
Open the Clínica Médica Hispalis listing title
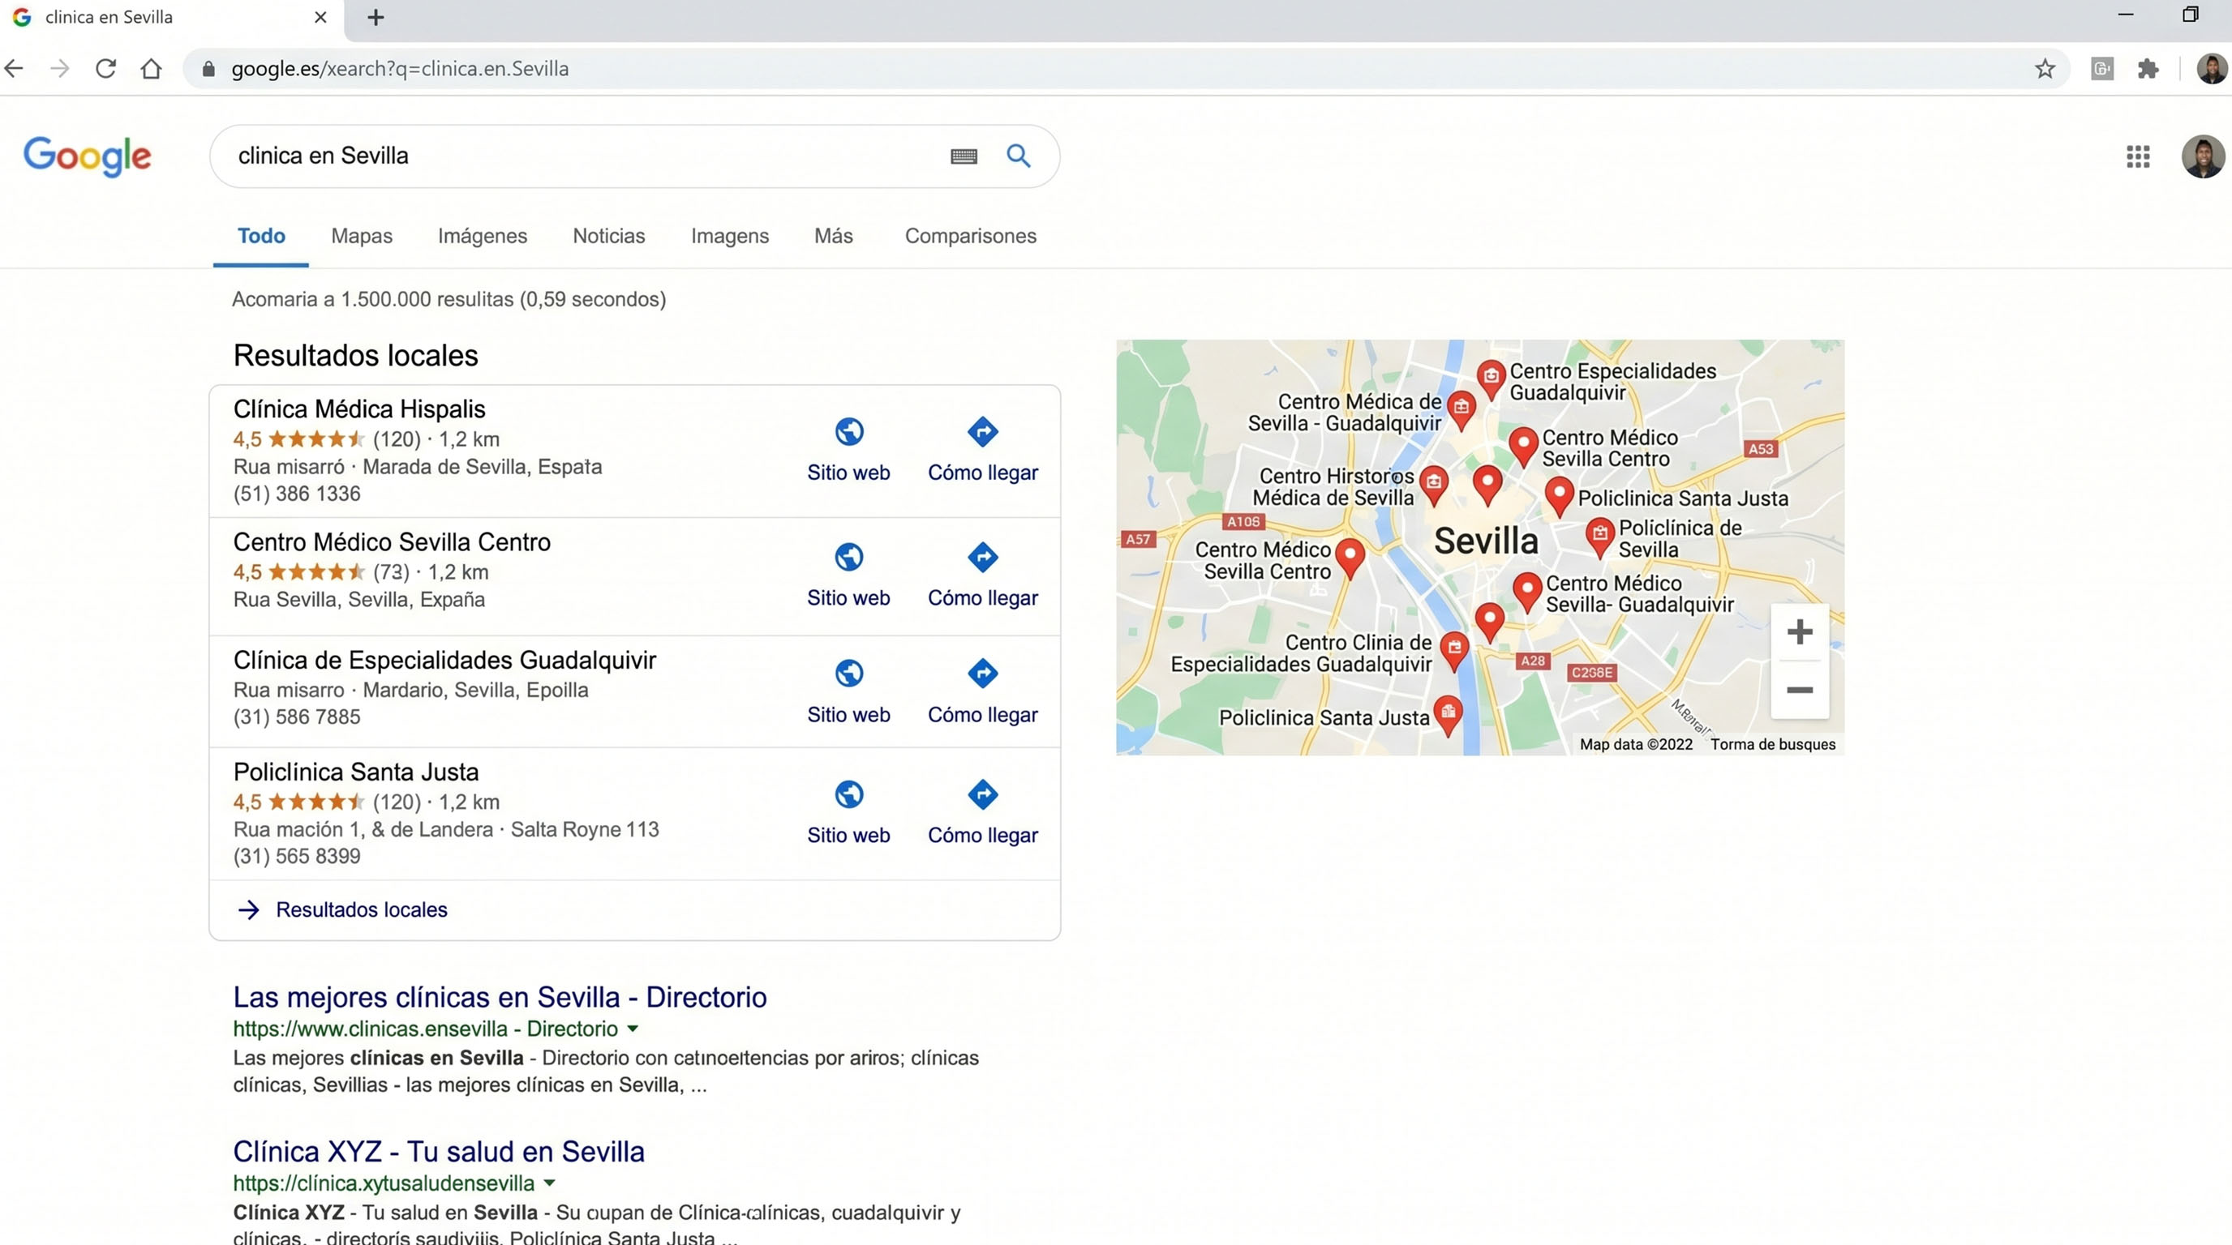click(358, 409)
